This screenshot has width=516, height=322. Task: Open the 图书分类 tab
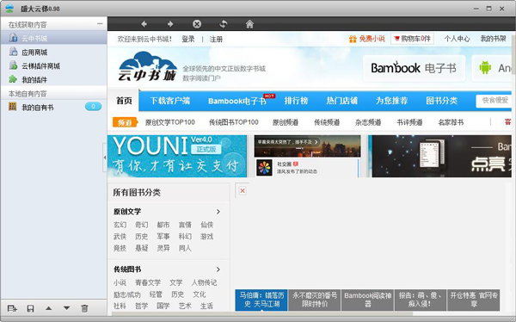(x=442, y=101)
